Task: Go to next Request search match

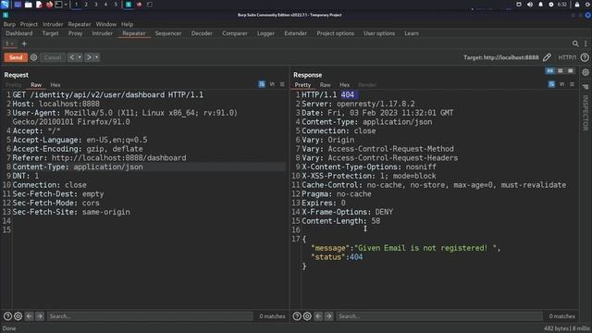Action: point(39,316)
